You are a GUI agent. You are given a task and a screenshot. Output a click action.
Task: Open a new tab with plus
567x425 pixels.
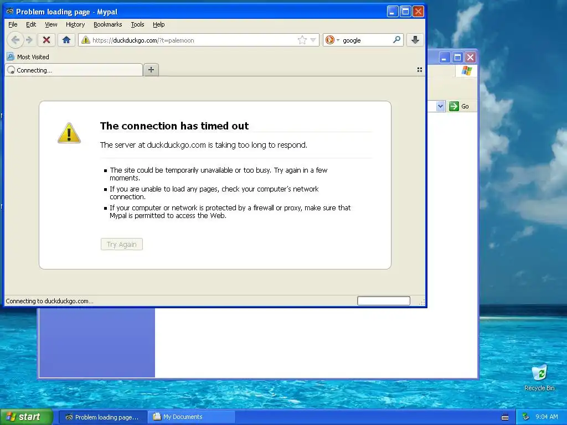[x=151, y=70]
